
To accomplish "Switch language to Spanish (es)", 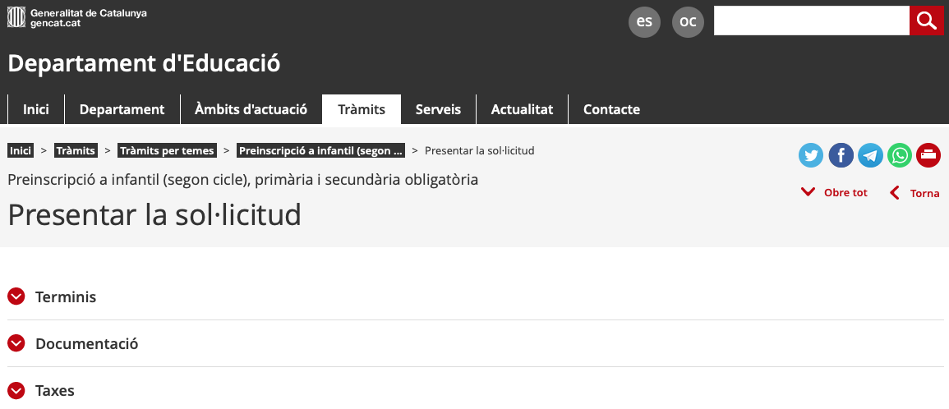I will [644, 21].
